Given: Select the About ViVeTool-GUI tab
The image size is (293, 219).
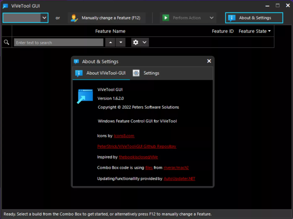Looking at the screenshot, I should (x=101, y=73).
